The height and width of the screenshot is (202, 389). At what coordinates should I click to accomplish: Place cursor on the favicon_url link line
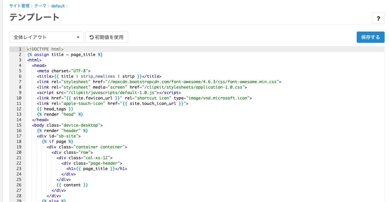pos(144,98)
